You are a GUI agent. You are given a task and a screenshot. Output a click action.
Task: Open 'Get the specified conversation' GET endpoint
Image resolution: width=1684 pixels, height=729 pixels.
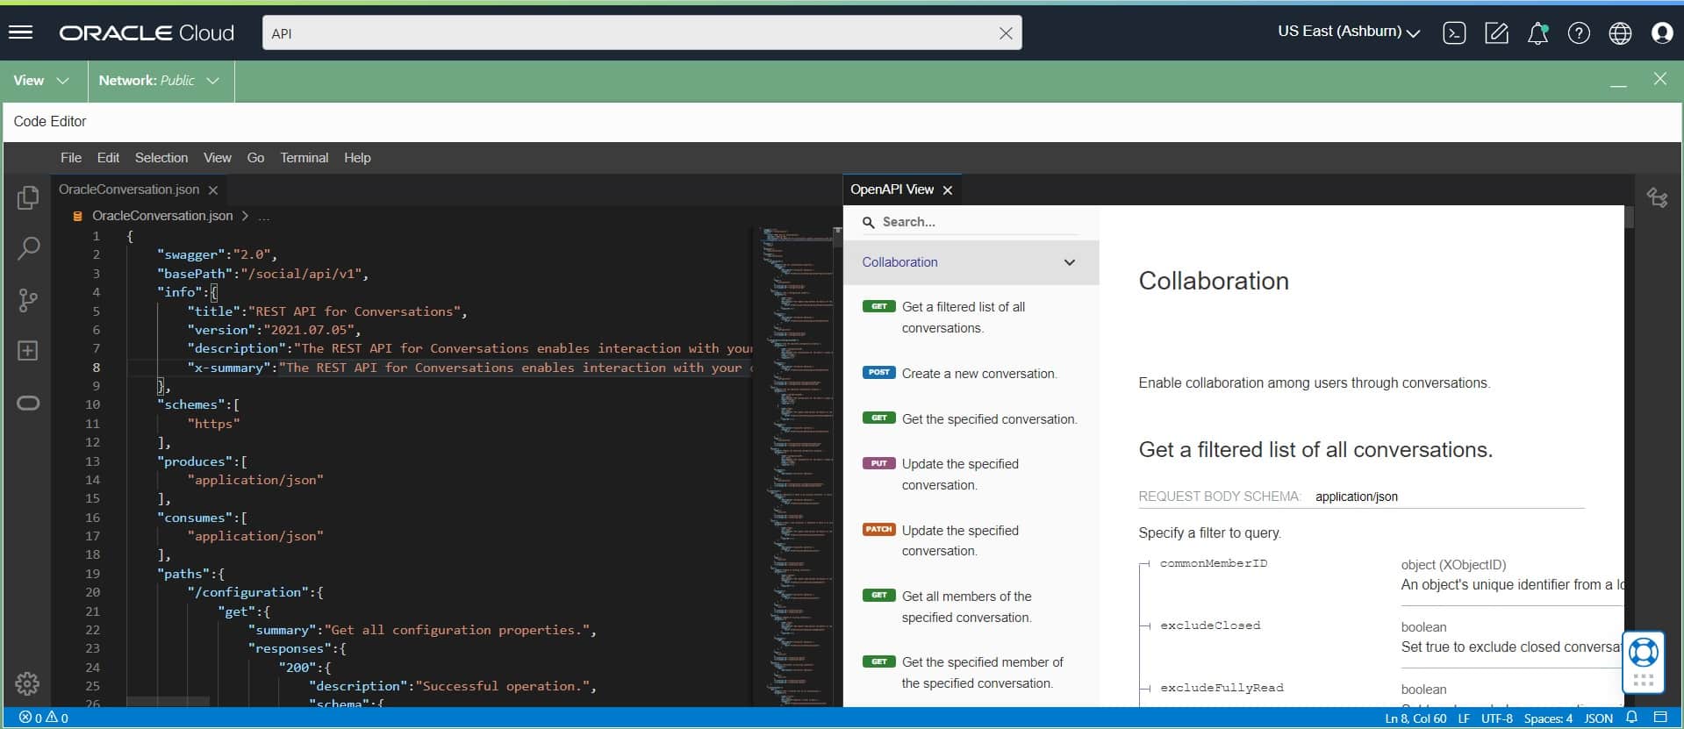point(971,419)
